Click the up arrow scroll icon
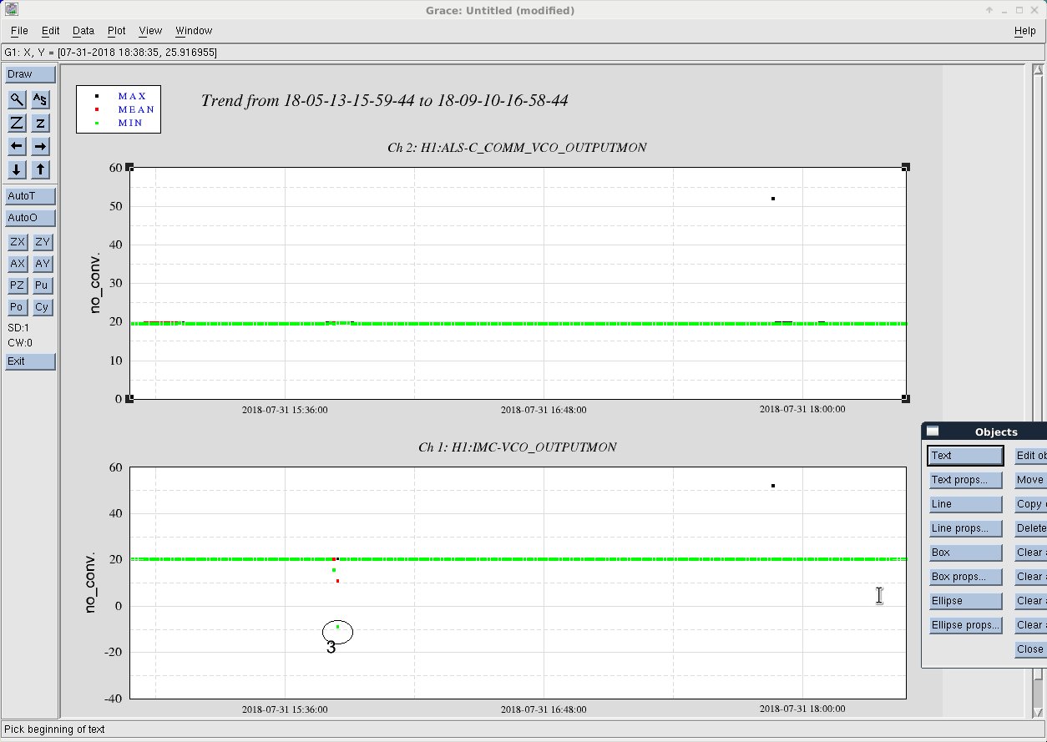The width and height of the screenshot is (1047, 742). point(40,169)
